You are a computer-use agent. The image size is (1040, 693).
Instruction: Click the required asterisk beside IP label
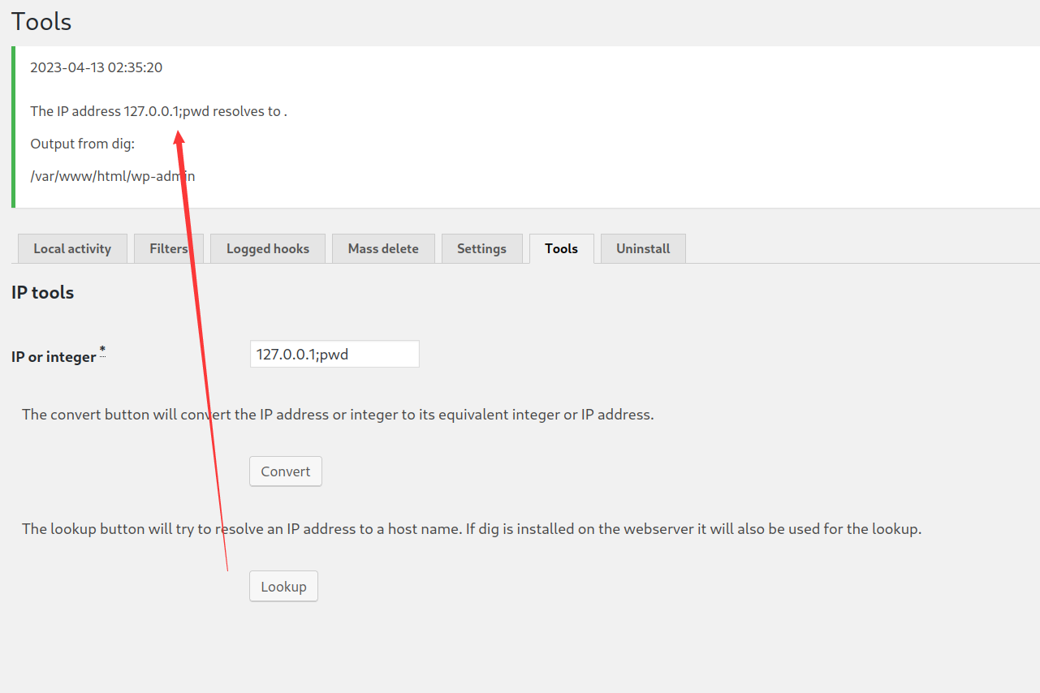tap(102, 350)
